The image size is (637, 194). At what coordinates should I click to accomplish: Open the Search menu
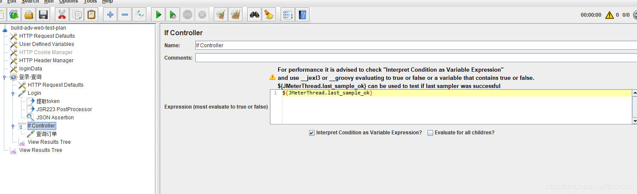[x=30, y=1]
